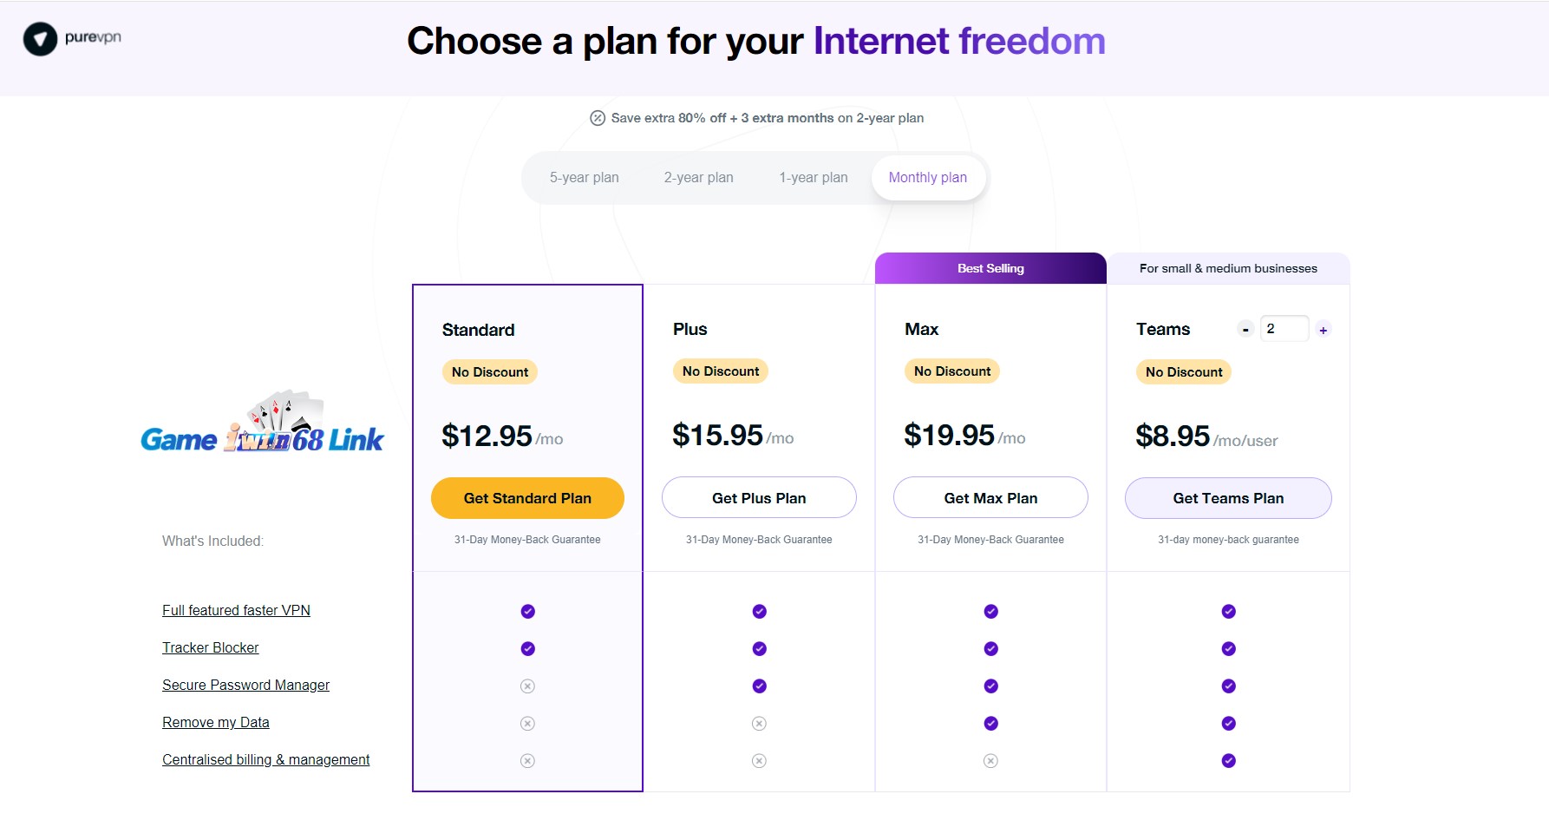Click the Max plan's Centralised billing cross icon
Viewport: 1549px width, 827px height.
(x=990, y=761)
